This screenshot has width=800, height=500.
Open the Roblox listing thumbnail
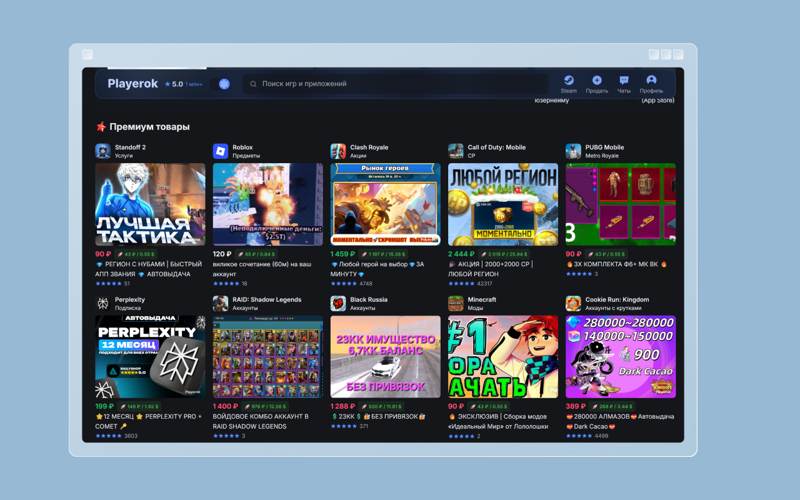268,204
